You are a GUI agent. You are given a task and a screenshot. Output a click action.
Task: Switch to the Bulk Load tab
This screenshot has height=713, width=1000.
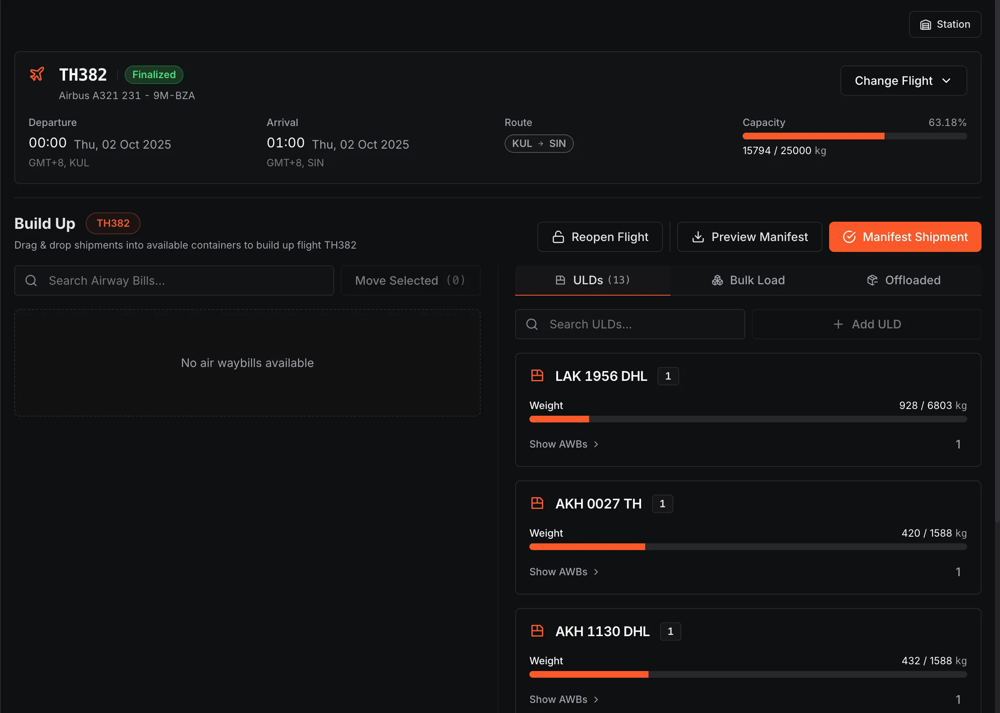[748, 280]
